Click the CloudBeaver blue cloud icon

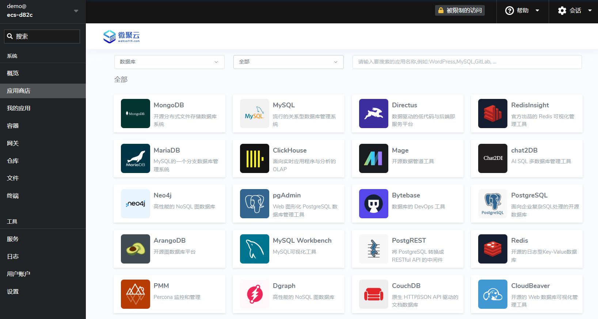pyautogui.click(x=492, y=294)
